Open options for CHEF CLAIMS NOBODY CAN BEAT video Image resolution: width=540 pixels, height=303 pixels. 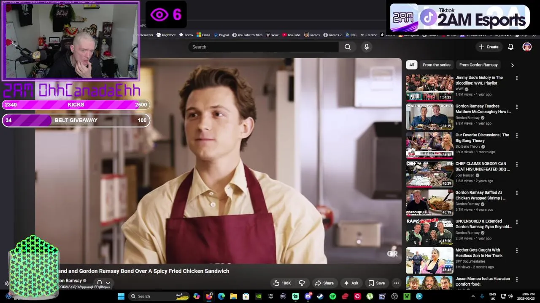pyautogui.click(x=517, y=164)
